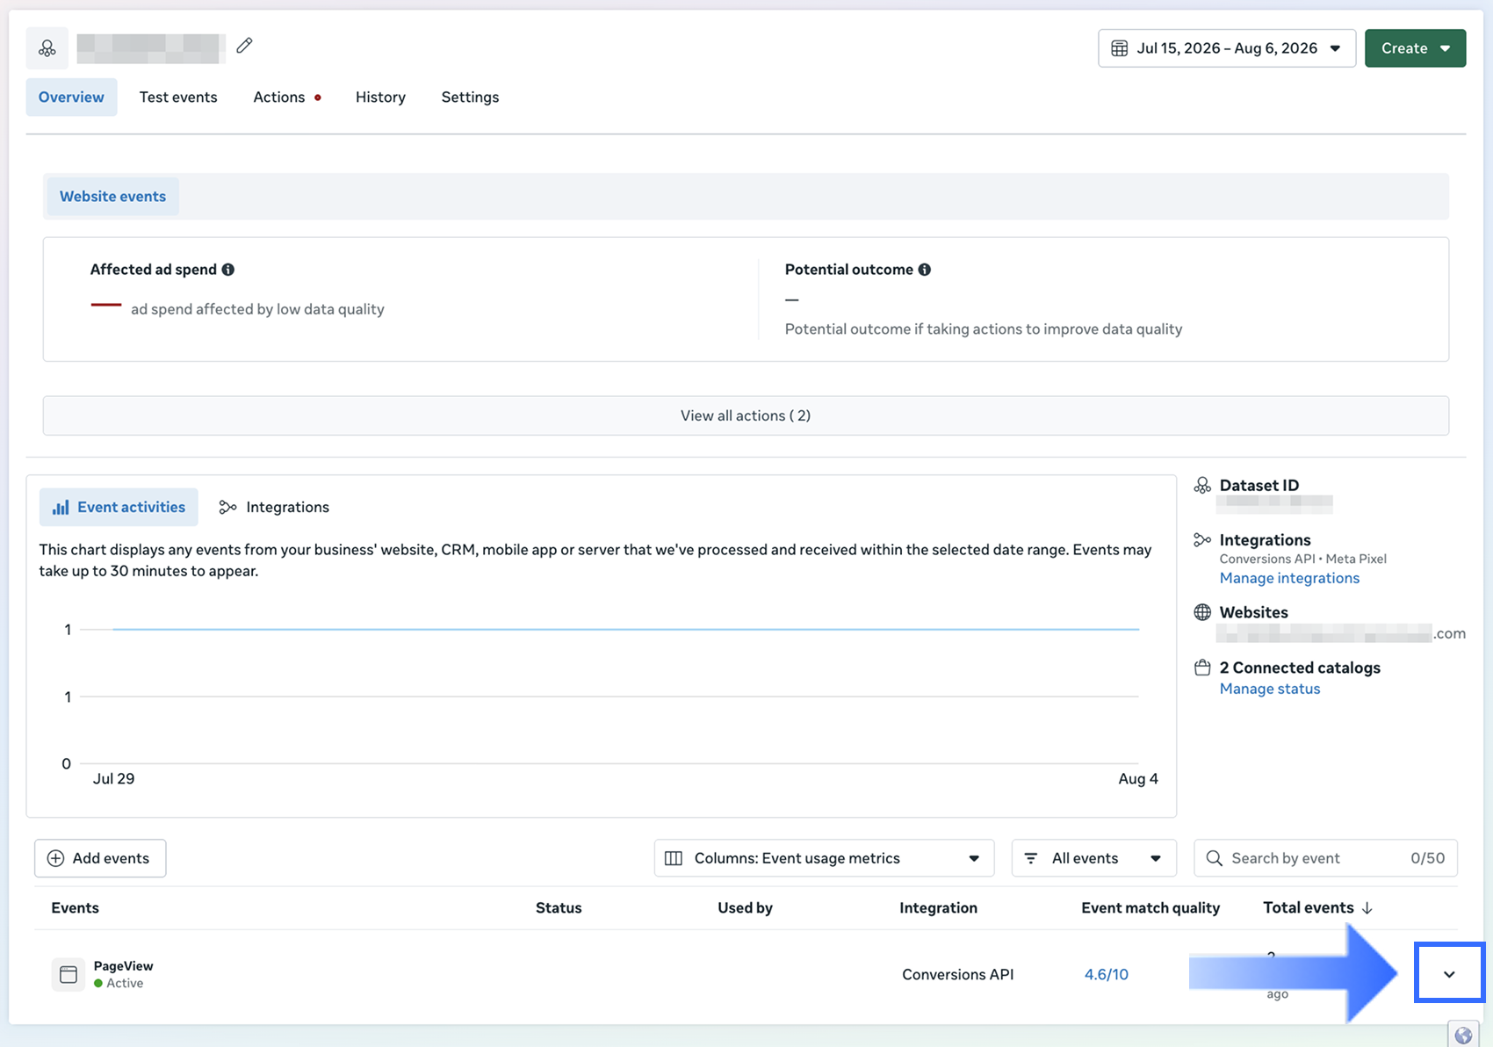The height and width of the screenshot is (1047, 1493).
Task: Click the PageView event name
Action: pos(123,965)
